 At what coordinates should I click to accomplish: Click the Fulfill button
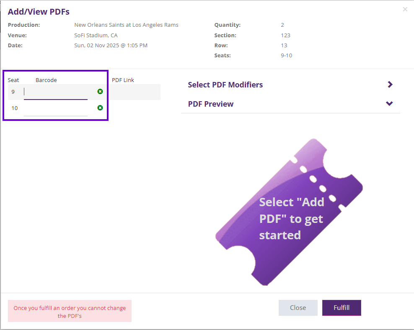[x=342, y=307]
